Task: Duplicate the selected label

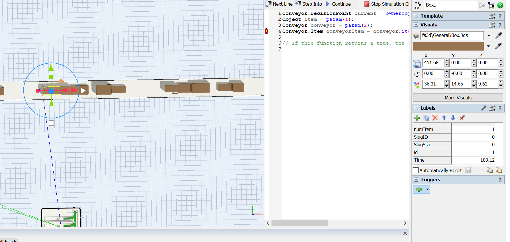Action: point(426,118)
